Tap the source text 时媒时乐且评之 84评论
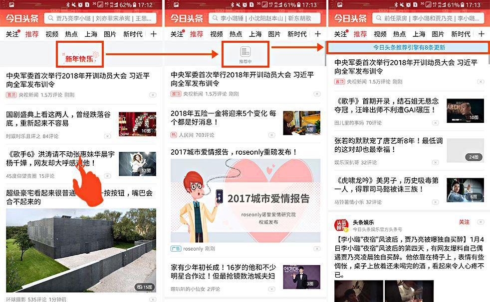The width and height of the screenshot is (490, 302). [x=32, y=136]
